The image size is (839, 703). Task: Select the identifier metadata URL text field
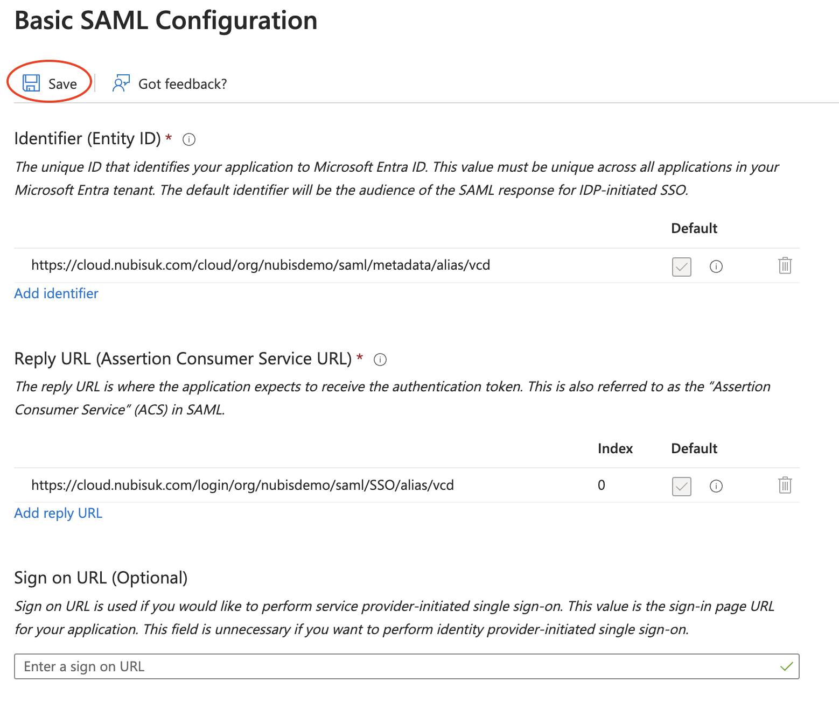click(x=261, y=265)
